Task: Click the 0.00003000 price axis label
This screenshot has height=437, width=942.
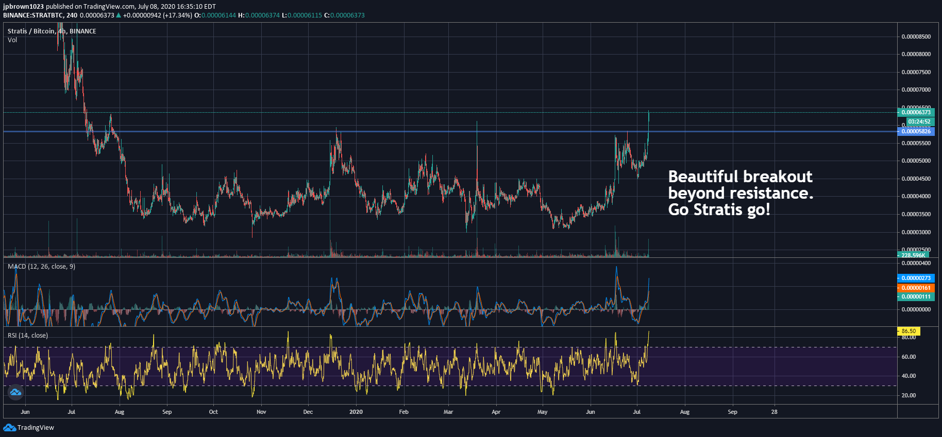Action: (x=916, y=232)
